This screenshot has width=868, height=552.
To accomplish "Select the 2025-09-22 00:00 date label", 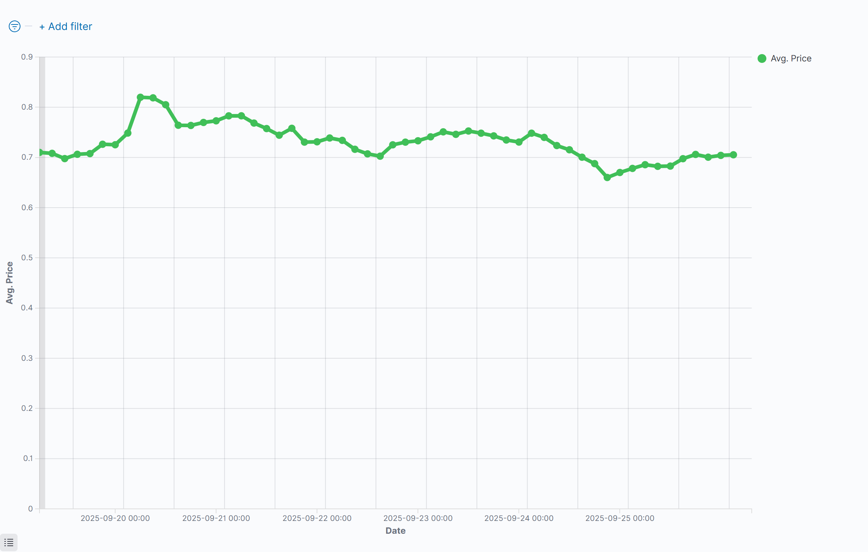I will pyautogui.click(x=317, y=518).
